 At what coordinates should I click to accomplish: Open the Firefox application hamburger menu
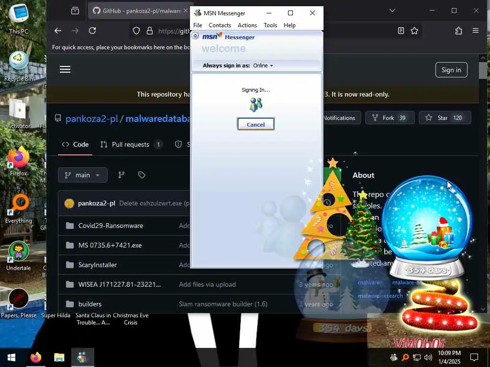[476, 31]
